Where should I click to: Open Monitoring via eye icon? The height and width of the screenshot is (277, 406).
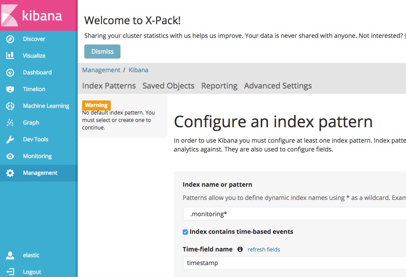[x=10, y=156]
